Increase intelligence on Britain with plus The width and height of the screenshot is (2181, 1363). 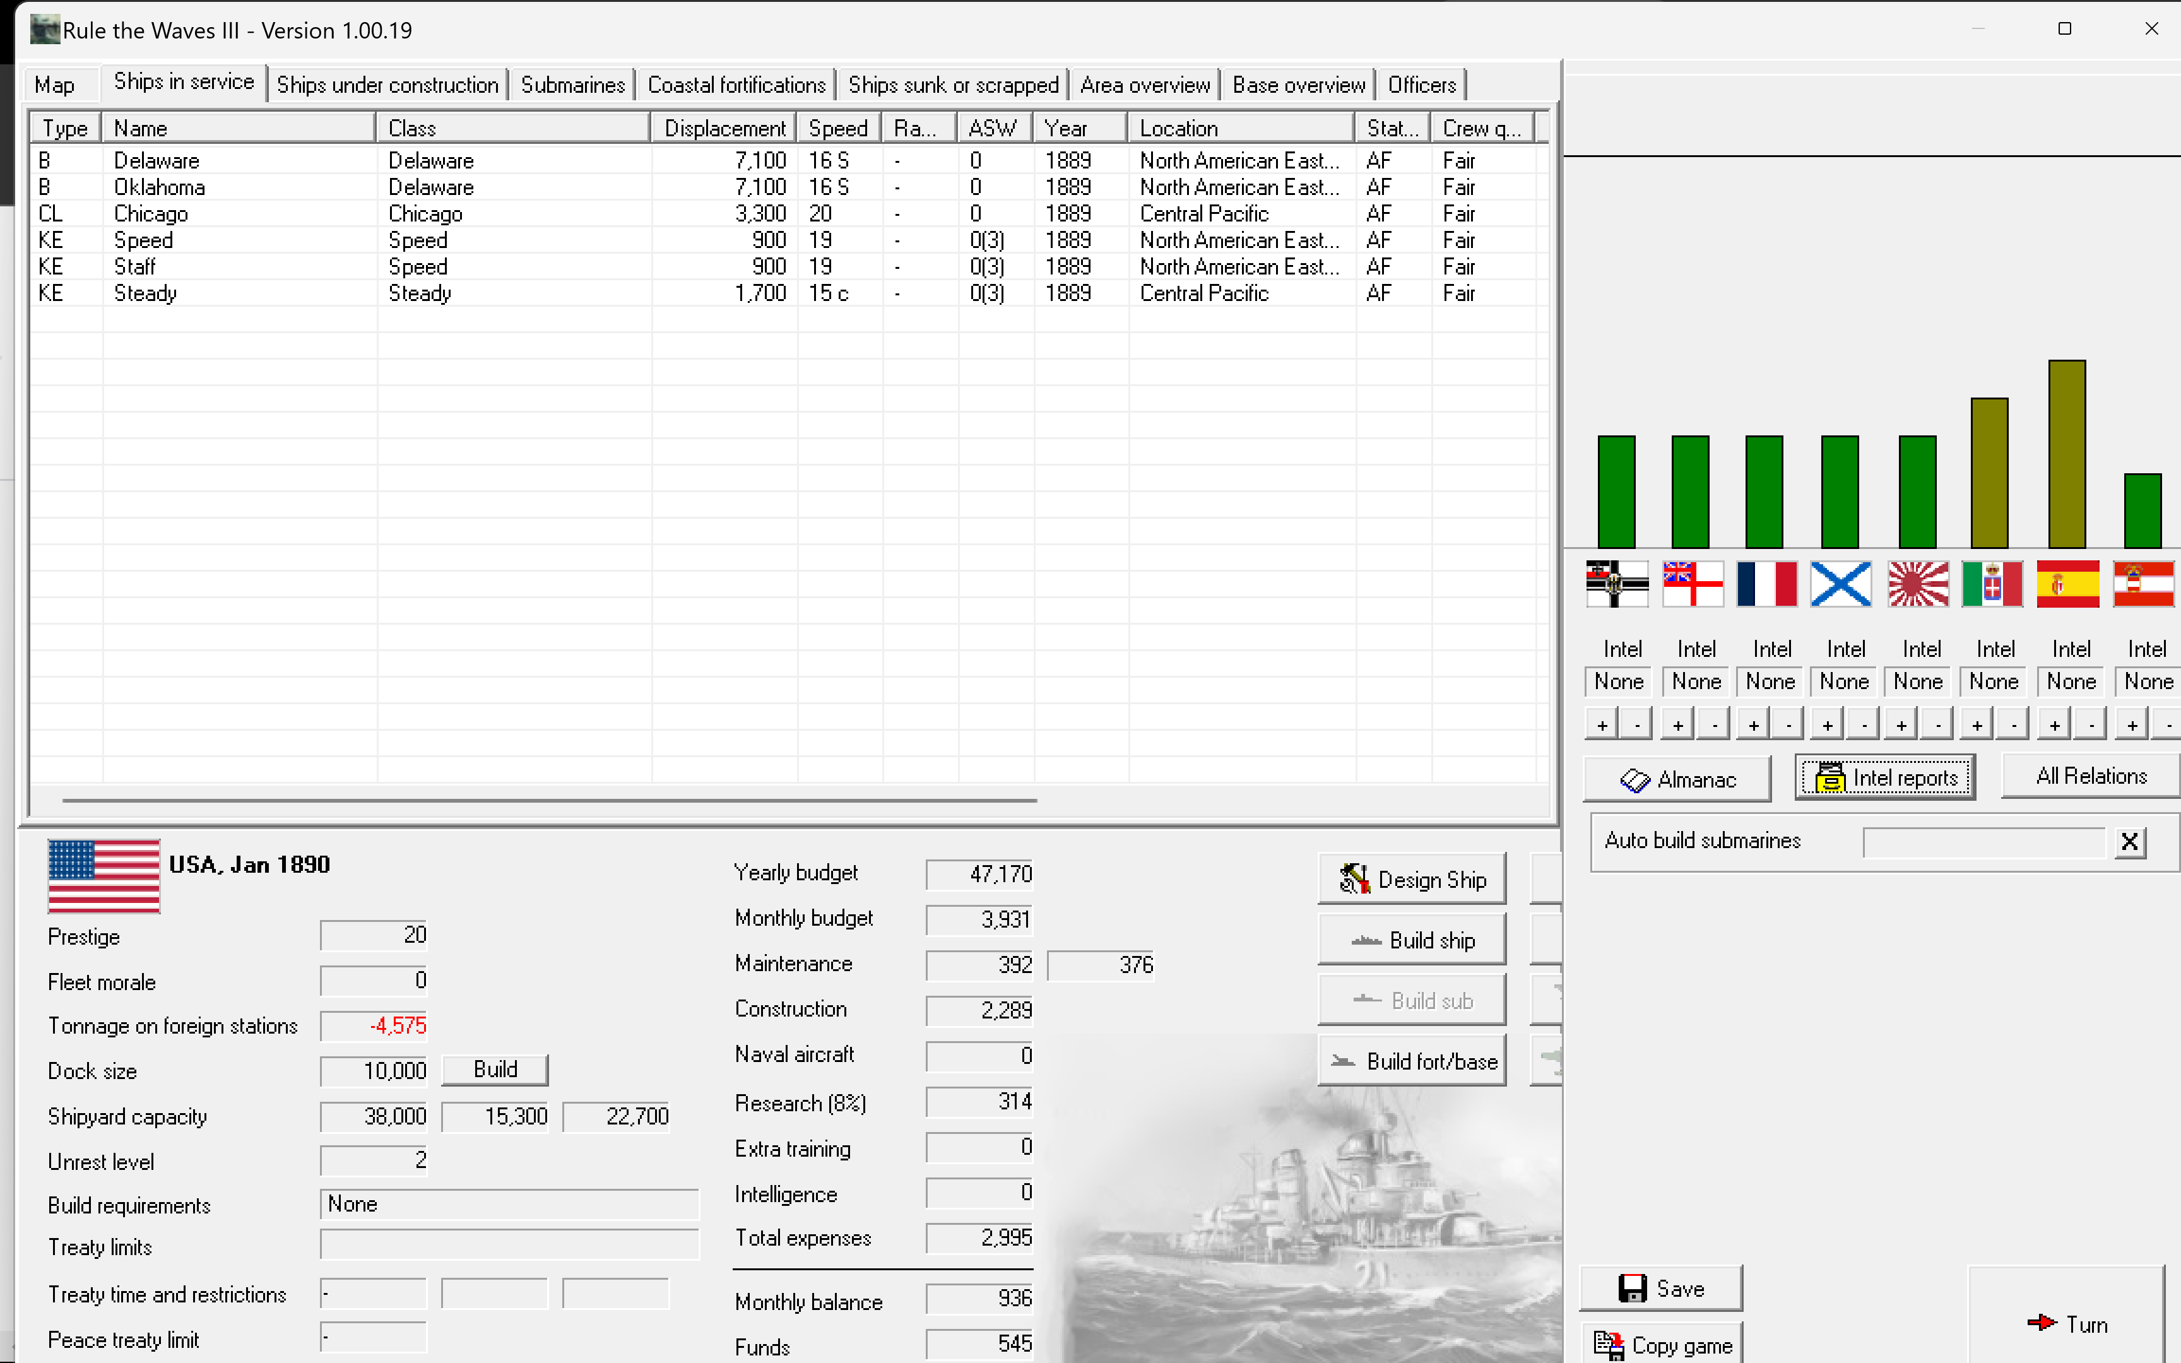point(1677,725)
